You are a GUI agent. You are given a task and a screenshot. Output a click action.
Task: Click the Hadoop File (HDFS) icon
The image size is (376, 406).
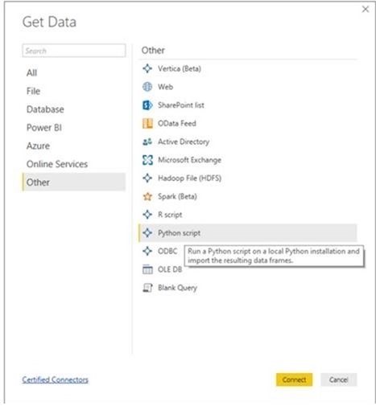coord(147,178)
